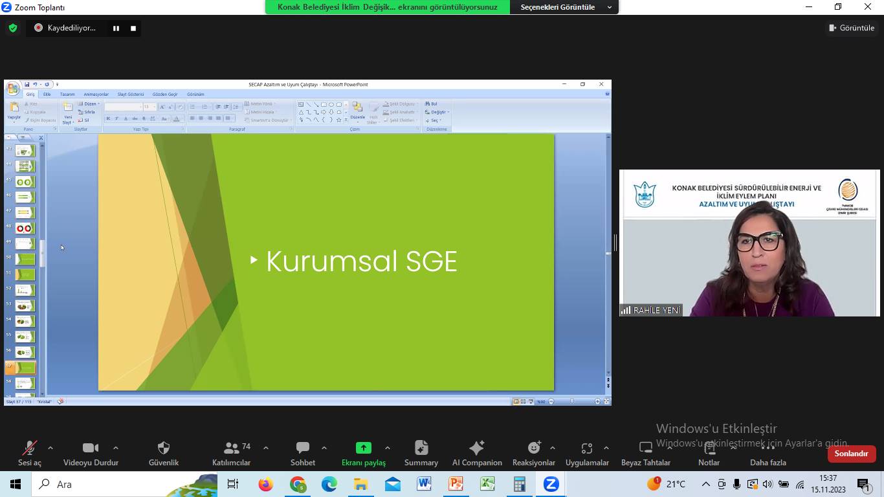This screenshot has width=884, height=497.
Task: Expand video options arrow beside Videoyu Durdur
Action: [116, 448]
